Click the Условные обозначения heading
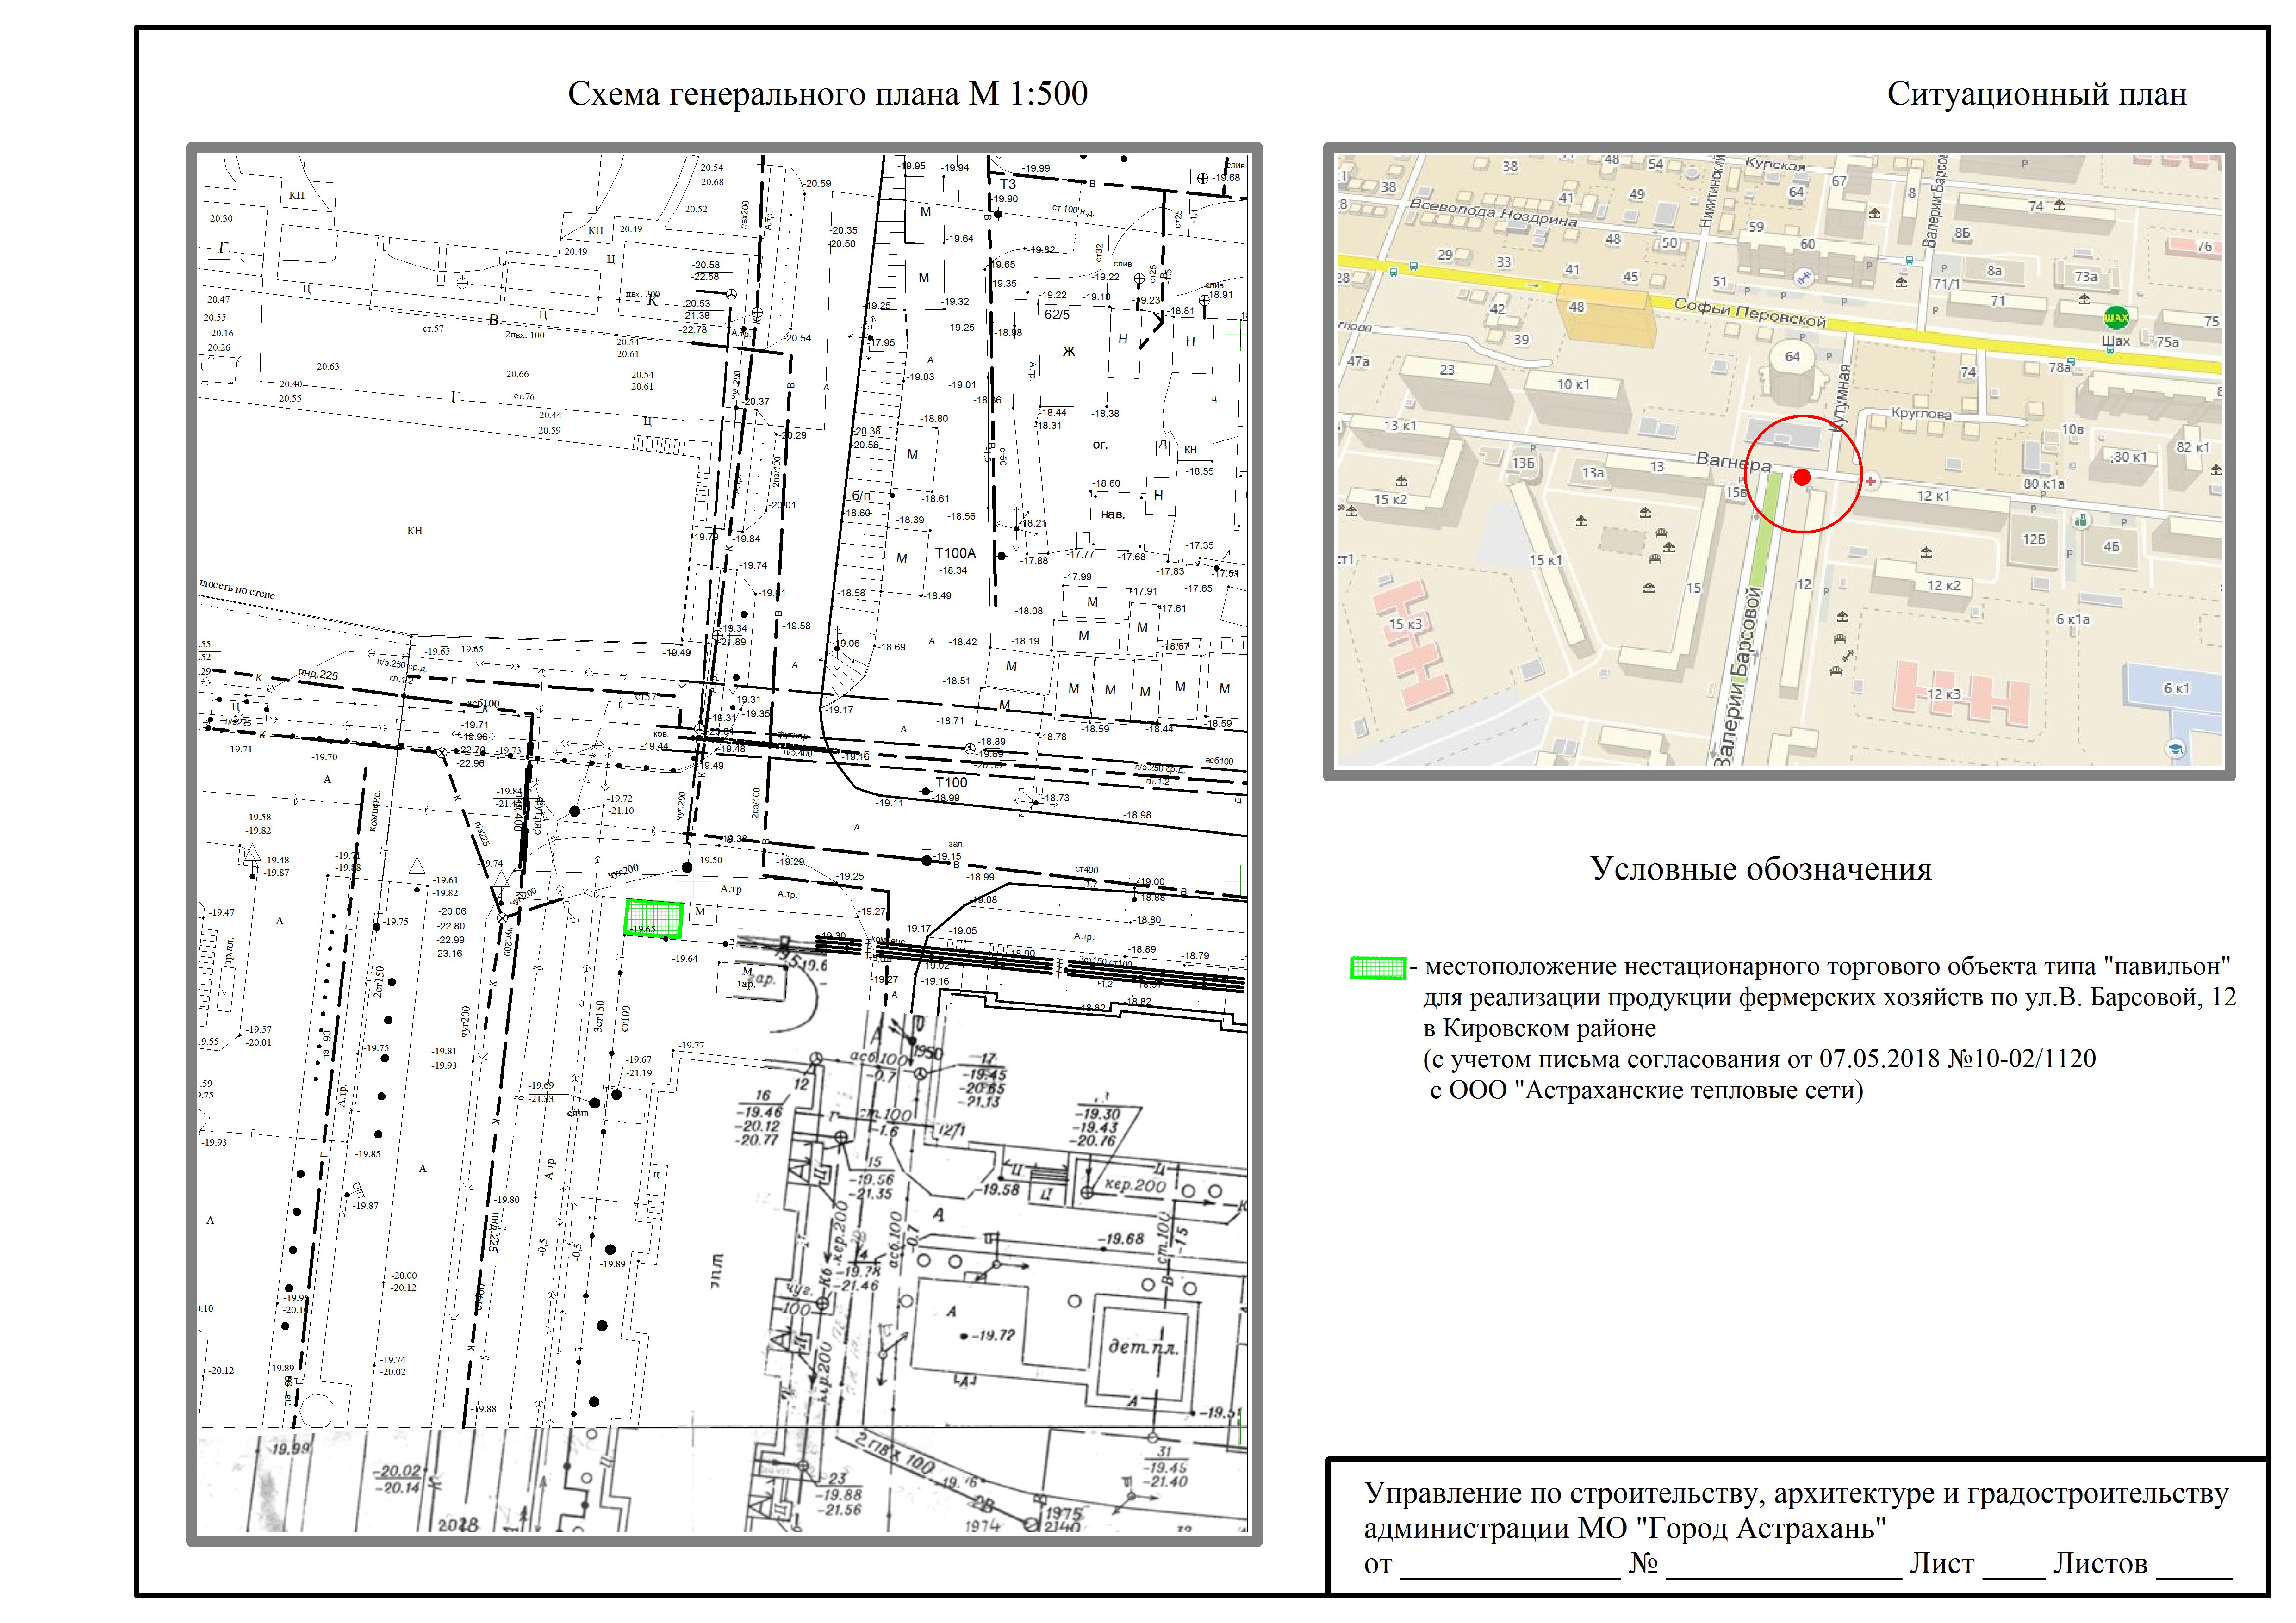 coord(1761,868)
